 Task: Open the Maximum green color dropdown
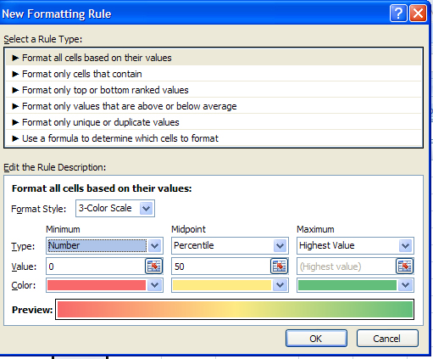point(405,285)
